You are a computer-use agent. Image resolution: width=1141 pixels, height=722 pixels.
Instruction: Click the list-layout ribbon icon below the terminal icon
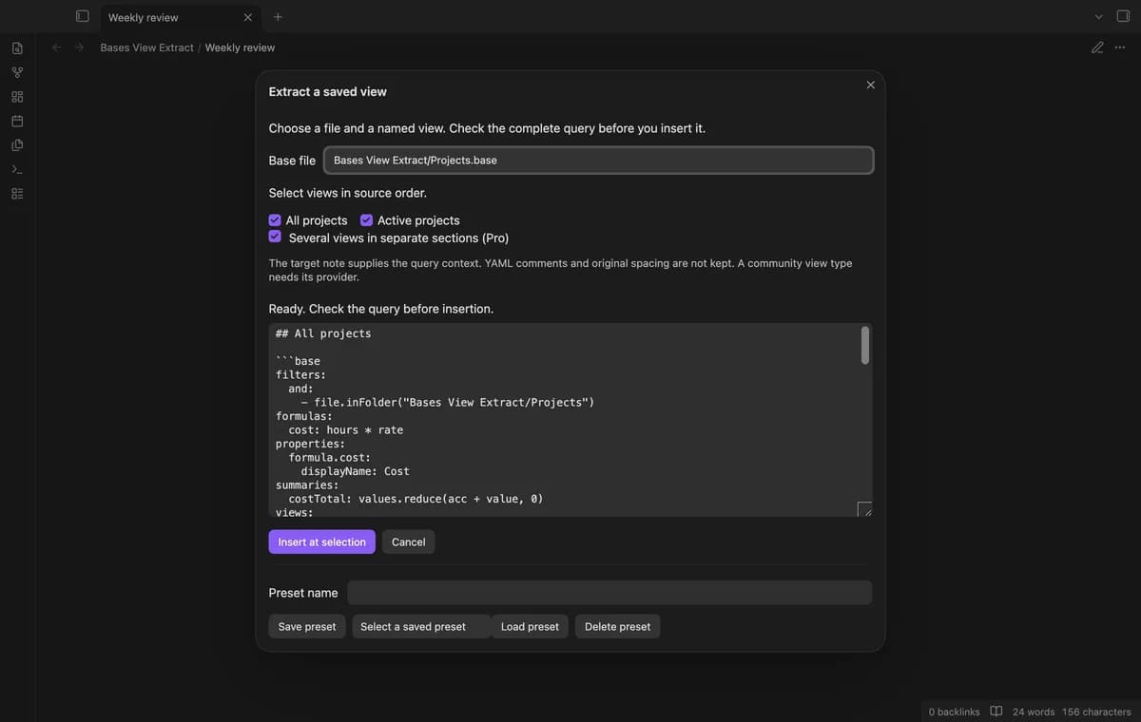coord(17,194)
